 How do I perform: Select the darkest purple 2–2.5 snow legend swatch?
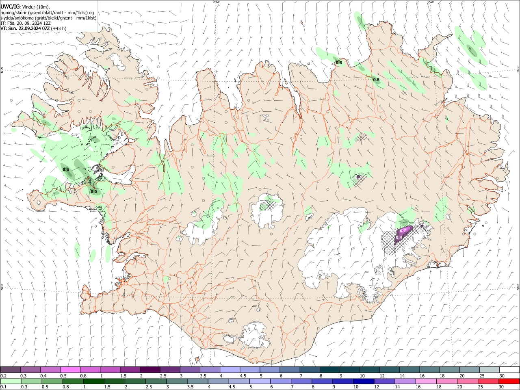(x=149, y=370)
